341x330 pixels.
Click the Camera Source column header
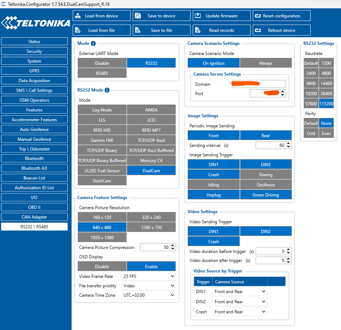point(240,282)
